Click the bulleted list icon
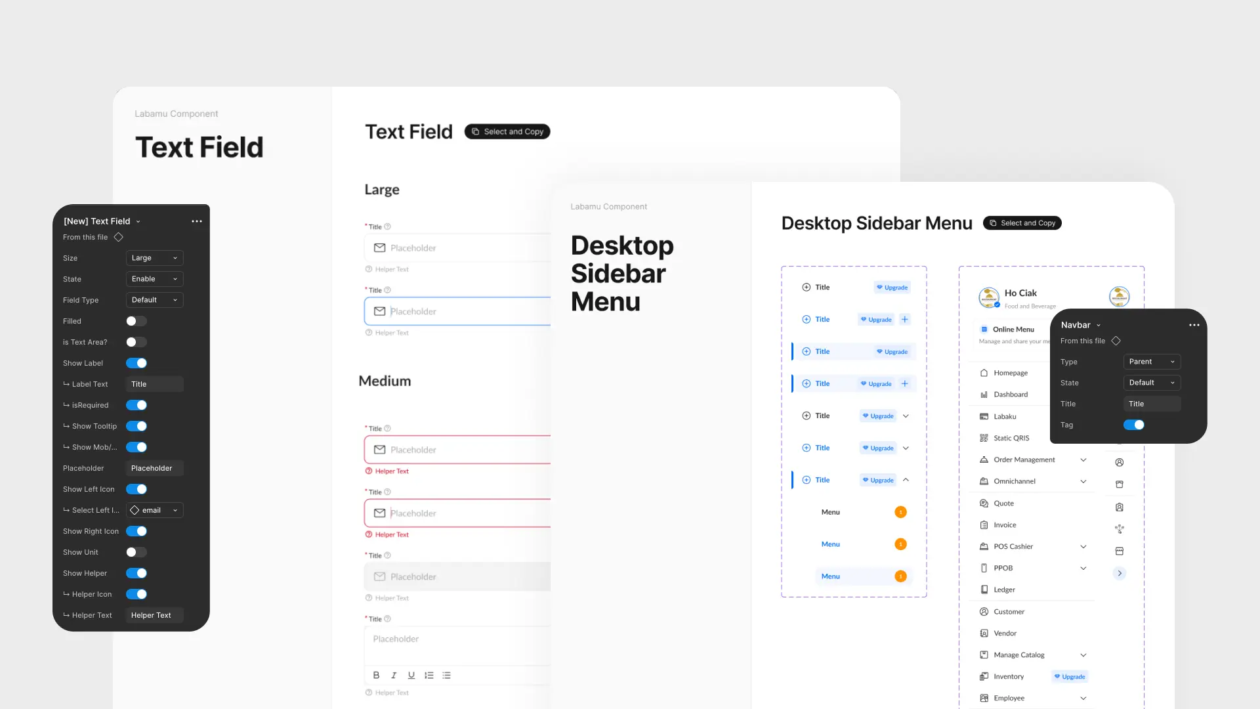The height and width of the screenshot is (709, 1260). [446, 675]
